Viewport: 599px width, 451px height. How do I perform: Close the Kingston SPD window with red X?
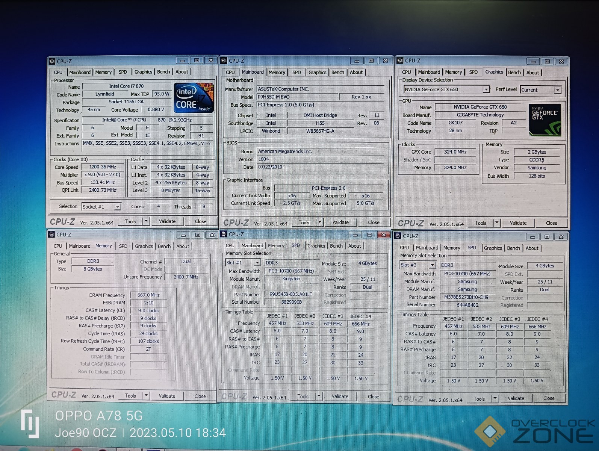[x=384, y=235]
